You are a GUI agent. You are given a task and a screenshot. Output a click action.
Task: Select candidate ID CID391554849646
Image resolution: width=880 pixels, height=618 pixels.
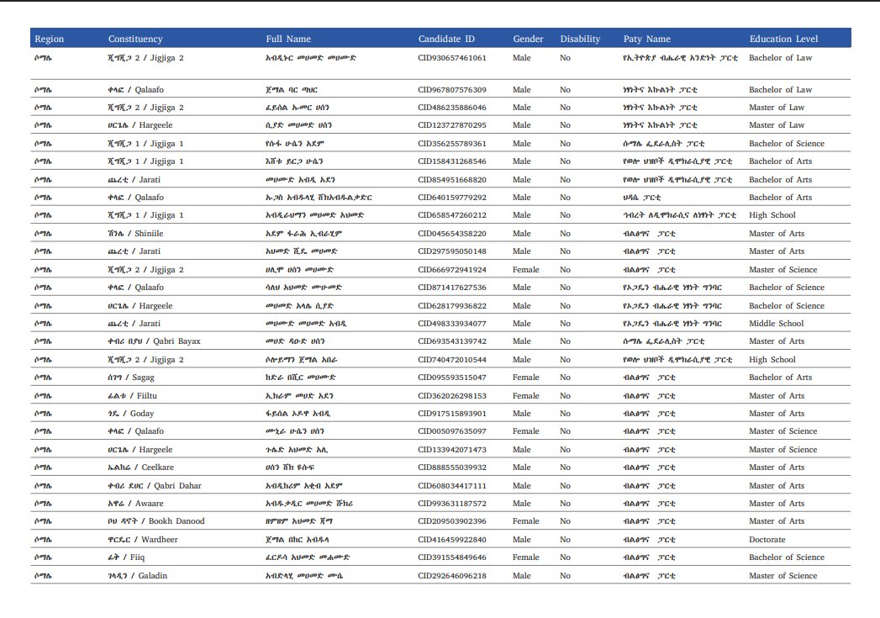(452, 557)
